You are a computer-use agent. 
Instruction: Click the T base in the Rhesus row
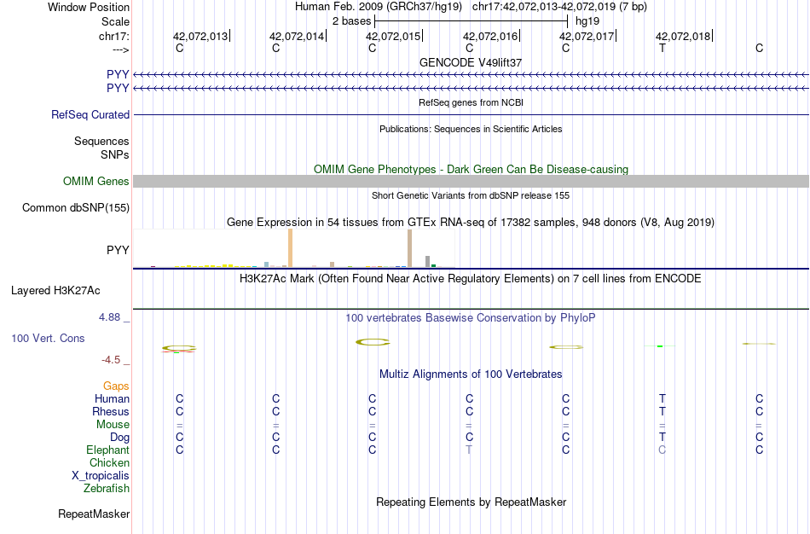pos(662,411)
